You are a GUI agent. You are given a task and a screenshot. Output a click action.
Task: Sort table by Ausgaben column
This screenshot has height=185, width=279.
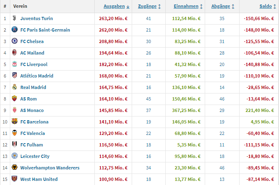pyautogui.click(x=117, y=6)
